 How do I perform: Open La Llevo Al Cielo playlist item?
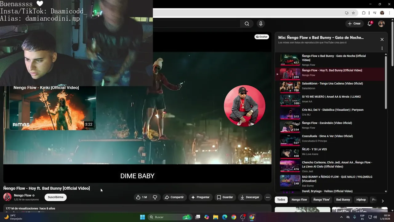[x=330, y=166]
